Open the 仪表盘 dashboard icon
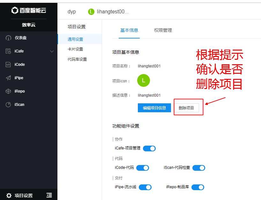This screenshot has height=200, width=261. click(8, 38)
